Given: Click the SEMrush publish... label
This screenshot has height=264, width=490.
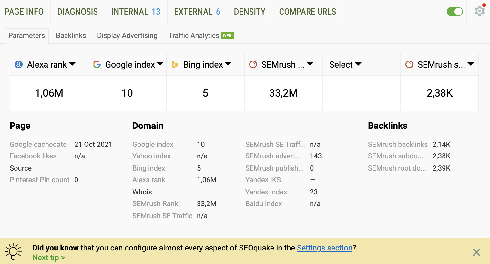Looking at the screenshot, I should pyautogui.click(x=274, y=168).
